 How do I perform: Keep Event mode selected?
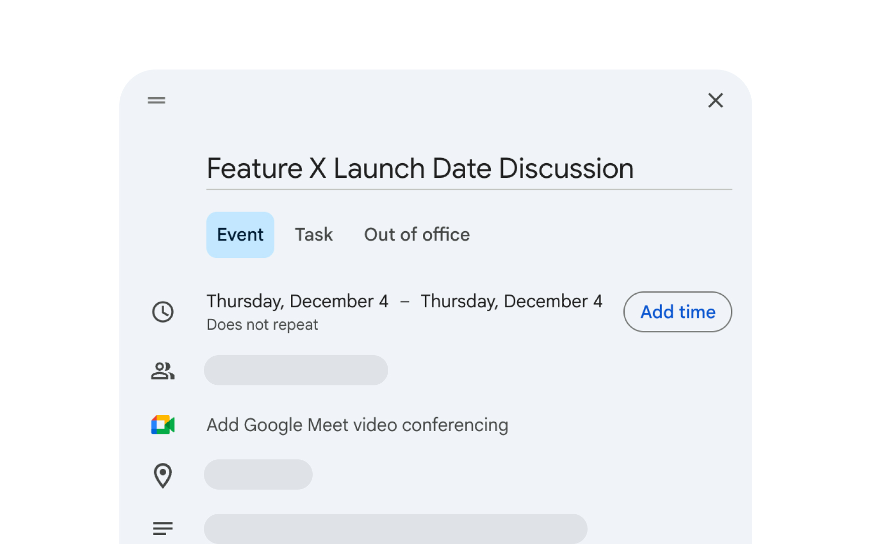click(x=240, y=234)
